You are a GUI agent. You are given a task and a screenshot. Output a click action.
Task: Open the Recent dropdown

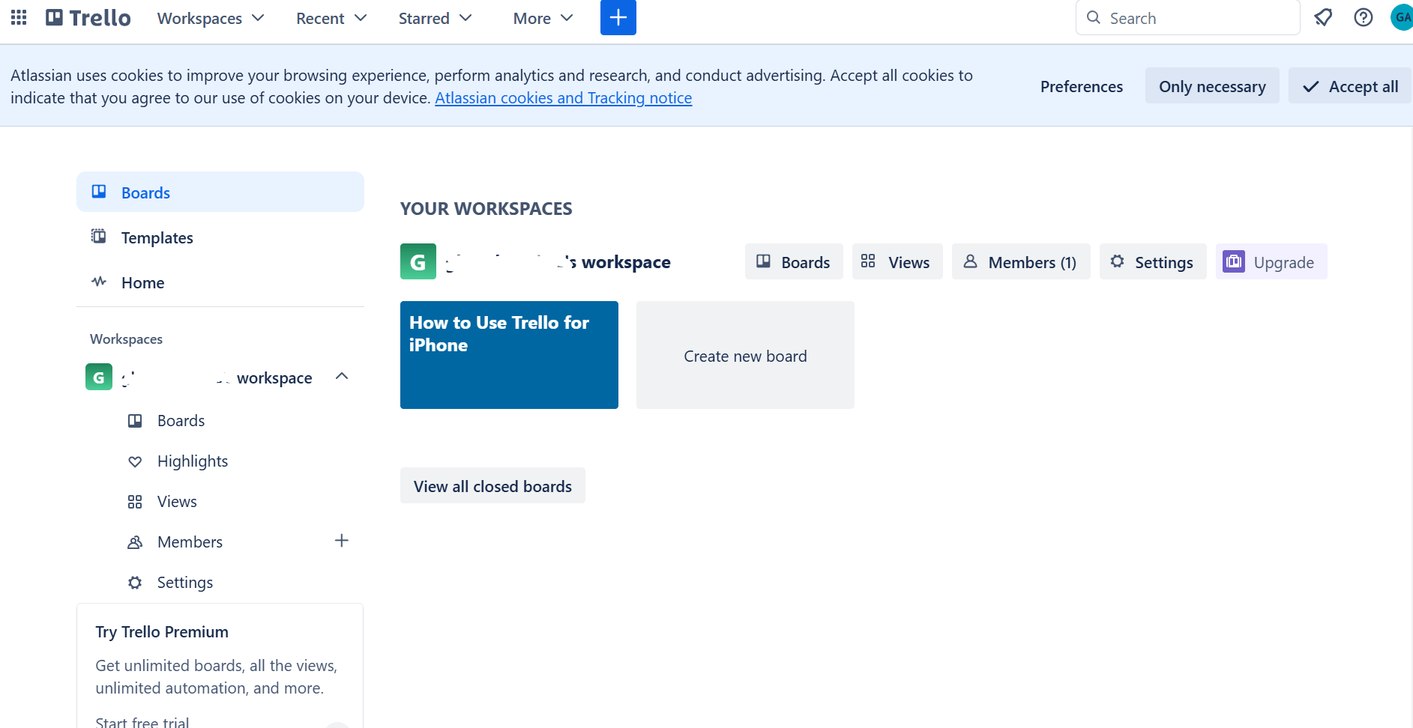coord(331,18)
